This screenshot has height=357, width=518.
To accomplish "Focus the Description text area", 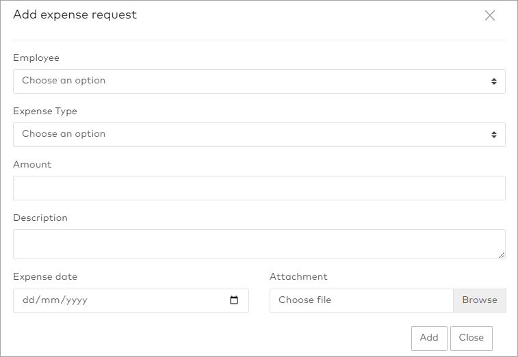I will 259,244.
